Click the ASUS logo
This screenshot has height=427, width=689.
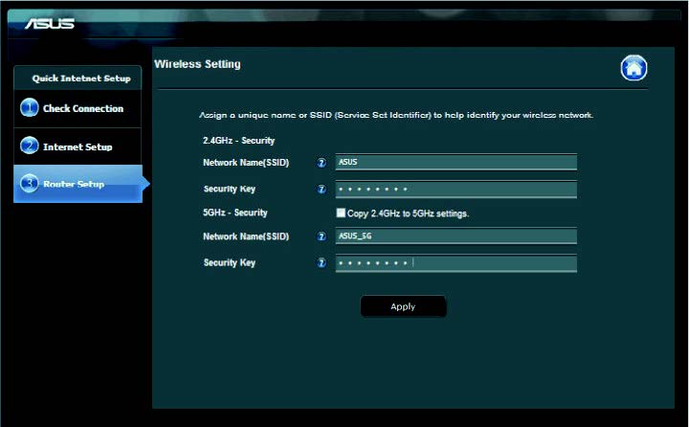coord(50,23)
